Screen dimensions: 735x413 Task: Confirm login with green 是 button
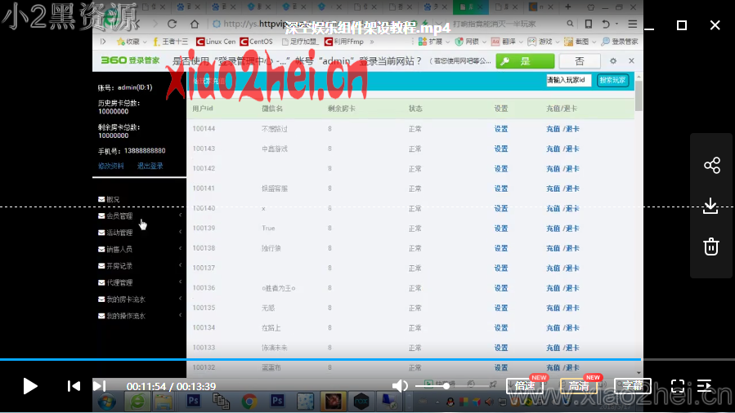coord(525,60)
